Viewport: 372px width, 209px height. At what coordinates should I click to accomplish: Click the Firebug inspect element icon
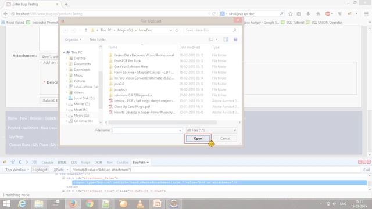click(12, 162)
